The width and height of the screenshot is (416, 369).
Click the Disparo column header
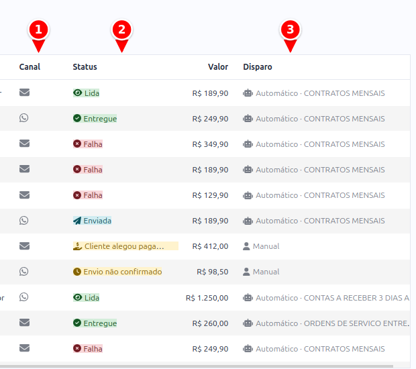click(x=258, y=67)
